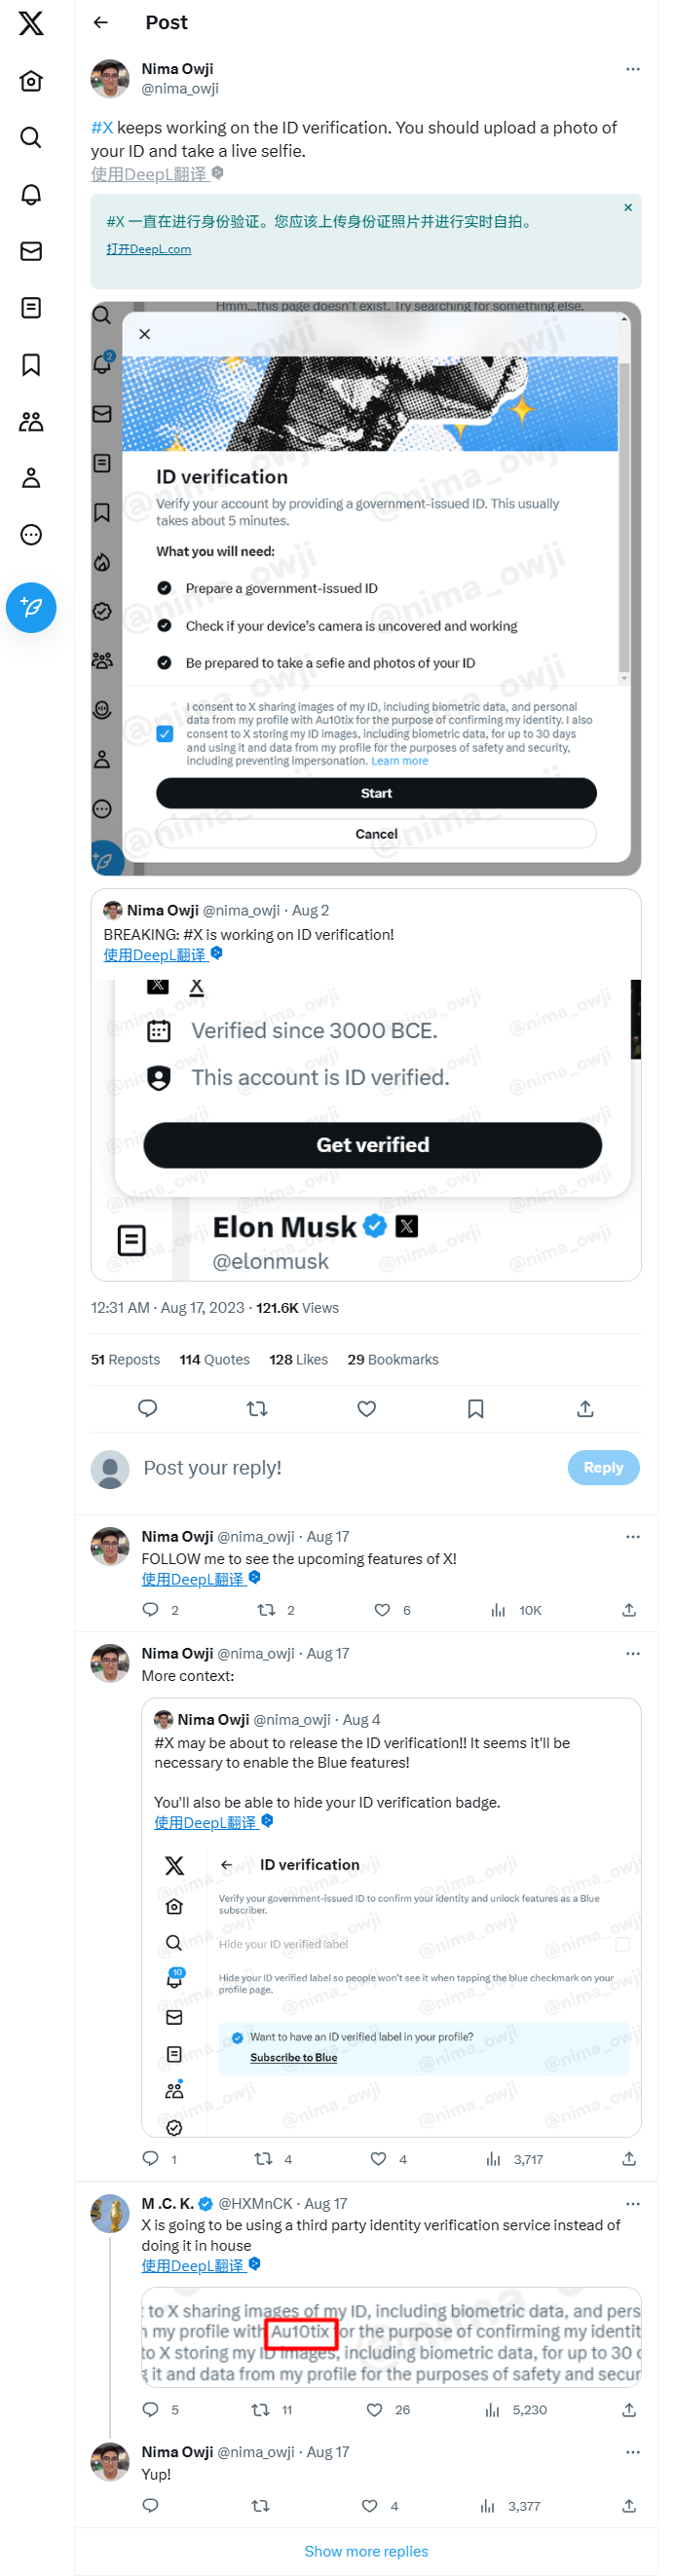Click the back arrow beside Post

(101, 23)
